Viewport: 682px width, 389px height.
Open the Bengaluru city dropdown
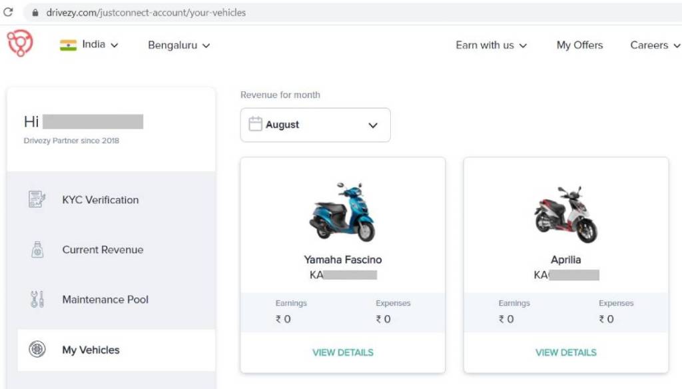click(178, 45)
